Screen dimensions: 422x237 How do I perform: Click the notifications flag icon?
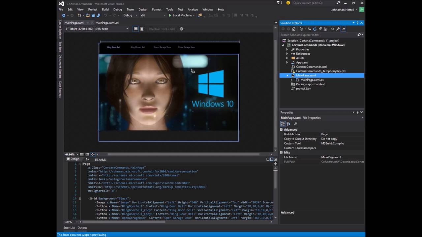click(x=278, y=3)
